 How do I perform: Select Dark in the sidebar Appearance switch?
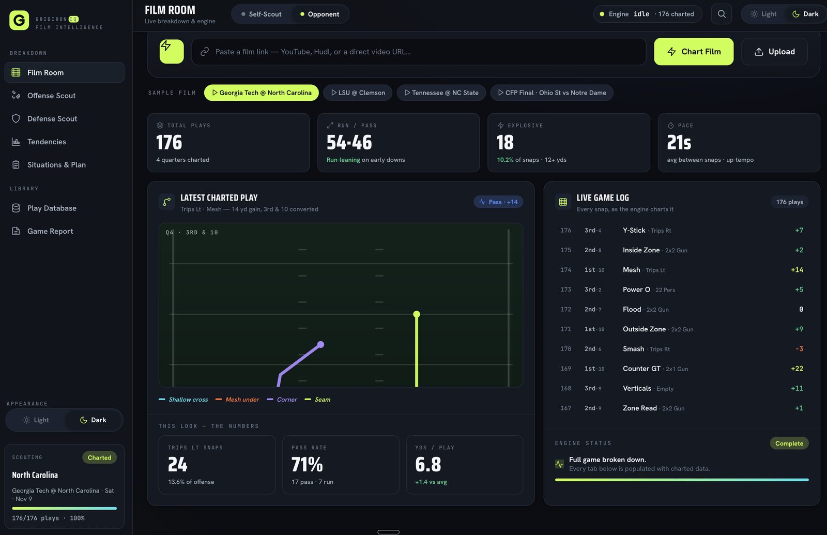93,420
